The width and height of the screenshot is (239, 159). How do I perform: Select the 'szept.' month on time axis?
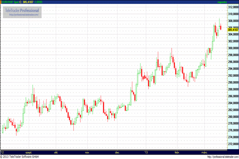point(28,152)
